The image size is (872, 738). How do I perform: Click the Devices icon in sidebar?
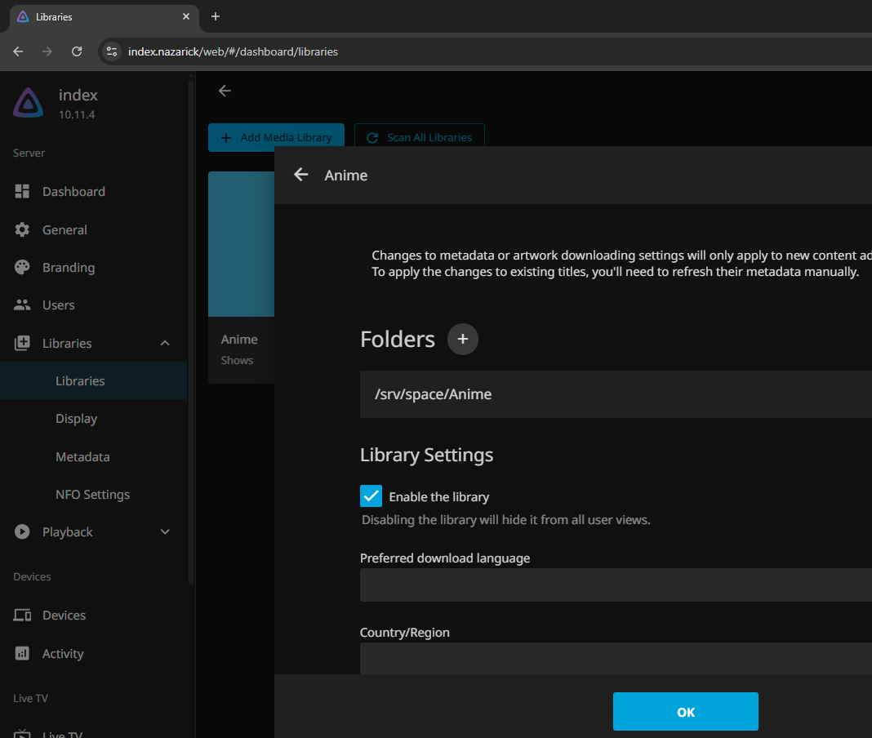click(x=22, y=615)
